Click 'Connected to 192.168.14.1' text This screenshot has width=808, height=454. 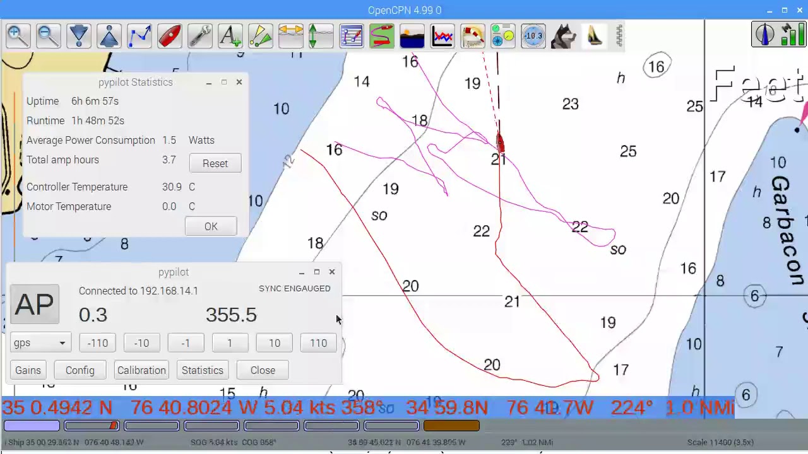[x=138, y=291]
